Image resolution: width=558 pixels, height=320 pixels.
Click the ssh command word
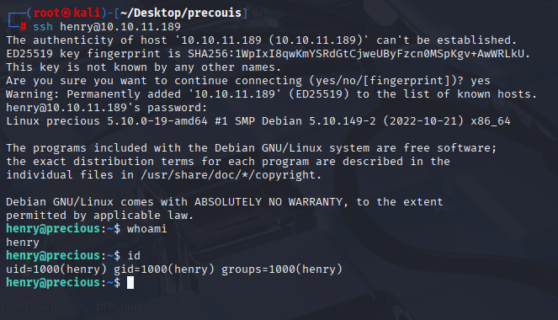(x=43, y=27)
